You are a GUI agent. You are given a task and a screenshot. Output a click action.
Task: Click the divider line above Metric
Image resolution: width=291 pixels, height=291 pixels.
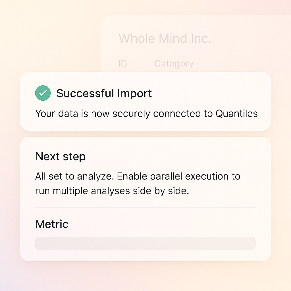tap(145, 207)
